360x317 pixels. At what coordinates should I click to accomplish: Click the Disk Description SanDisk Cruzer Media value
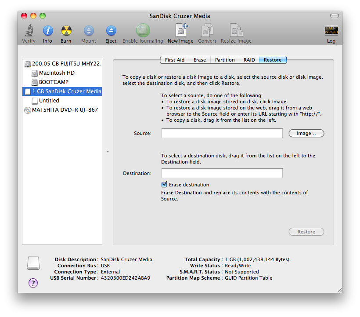(x=126, y=259)
